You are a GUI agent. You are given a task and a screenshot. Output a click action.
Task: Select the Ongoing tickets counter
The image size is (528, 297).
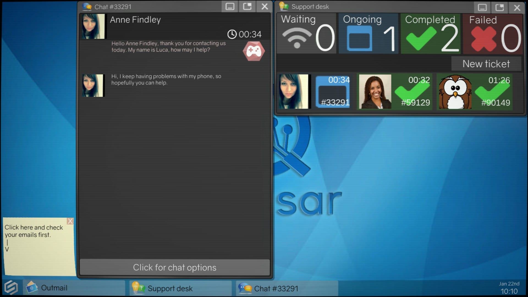coord(369,34)
